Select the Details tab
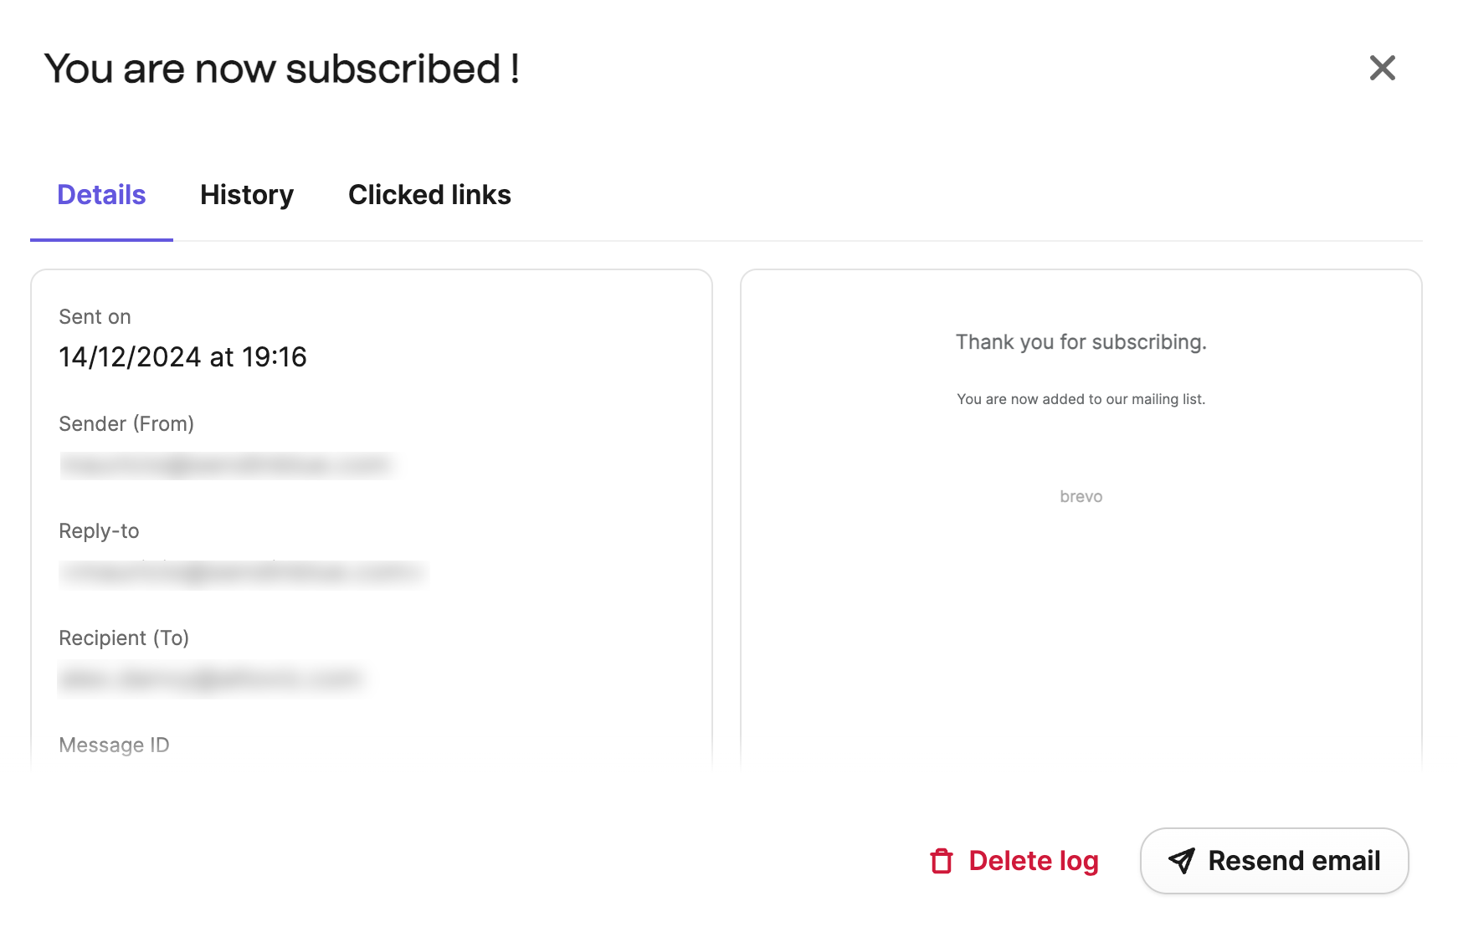Image resolution: width=1458 pixels, height=932 pixels. pos(101,195)
